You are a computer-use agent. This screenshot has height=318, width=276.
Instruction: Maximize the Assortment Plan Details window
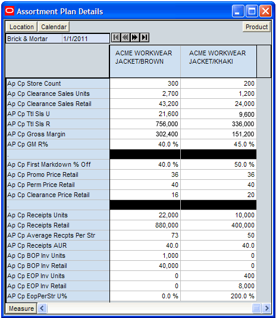[252, 11]
